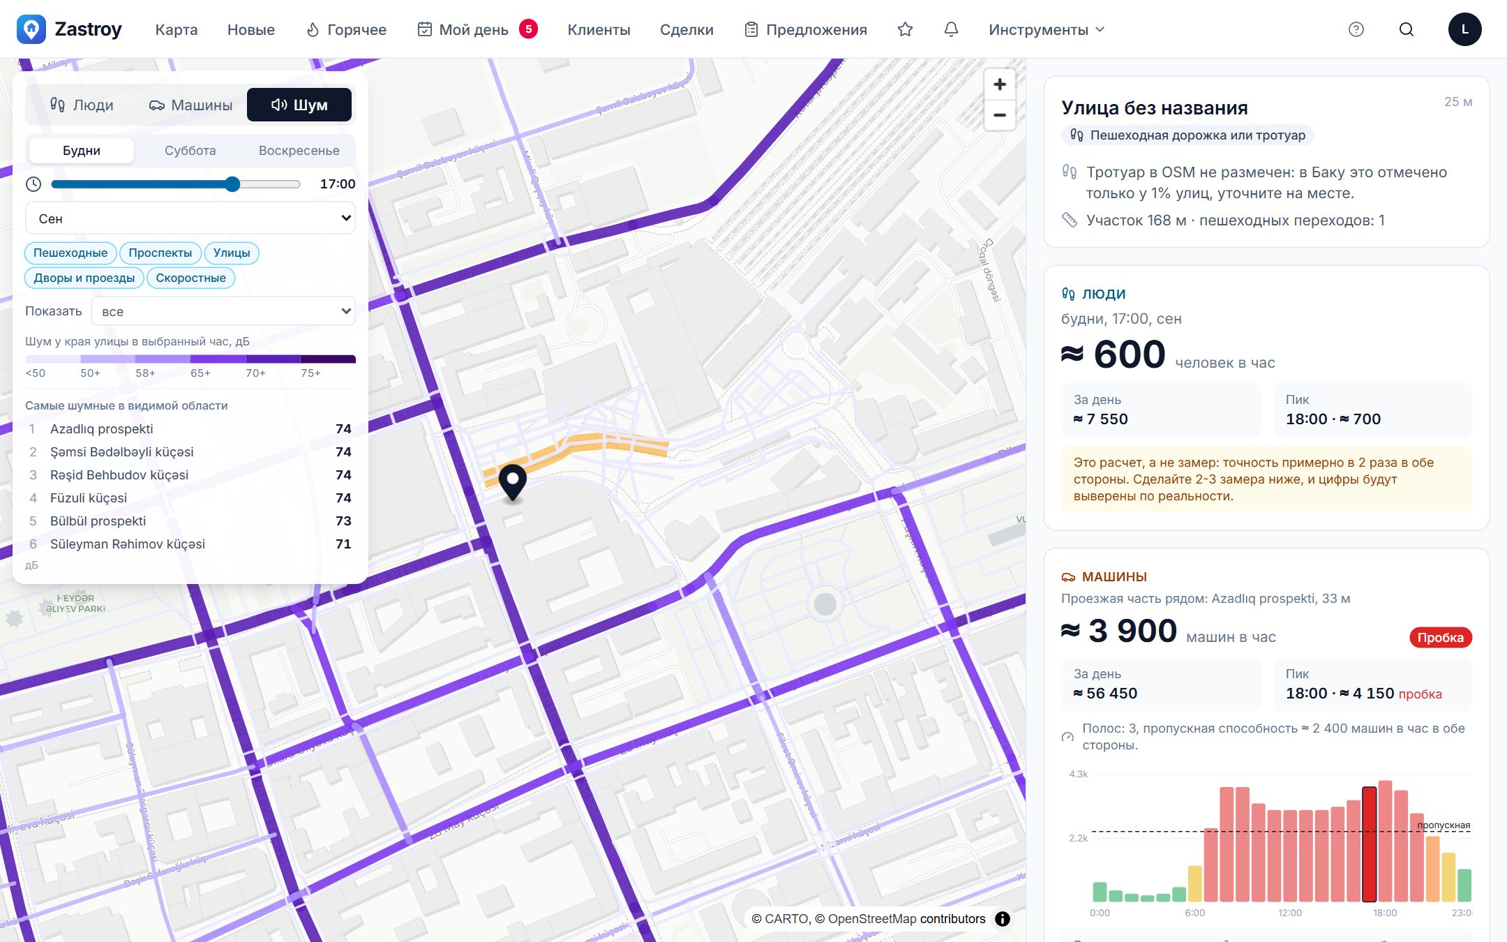The height and width of the screenshot is (942, 1507).
Task: Open the help question mark icon
Action: (1356, 29)
